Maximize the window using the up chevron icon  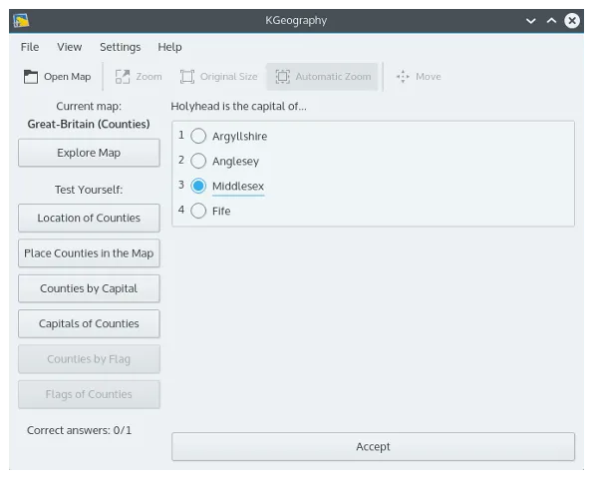coord(550,20)
